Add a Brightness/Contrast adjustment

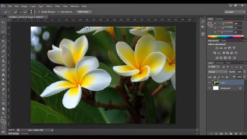pyautogui.click(x=217, y=48)
